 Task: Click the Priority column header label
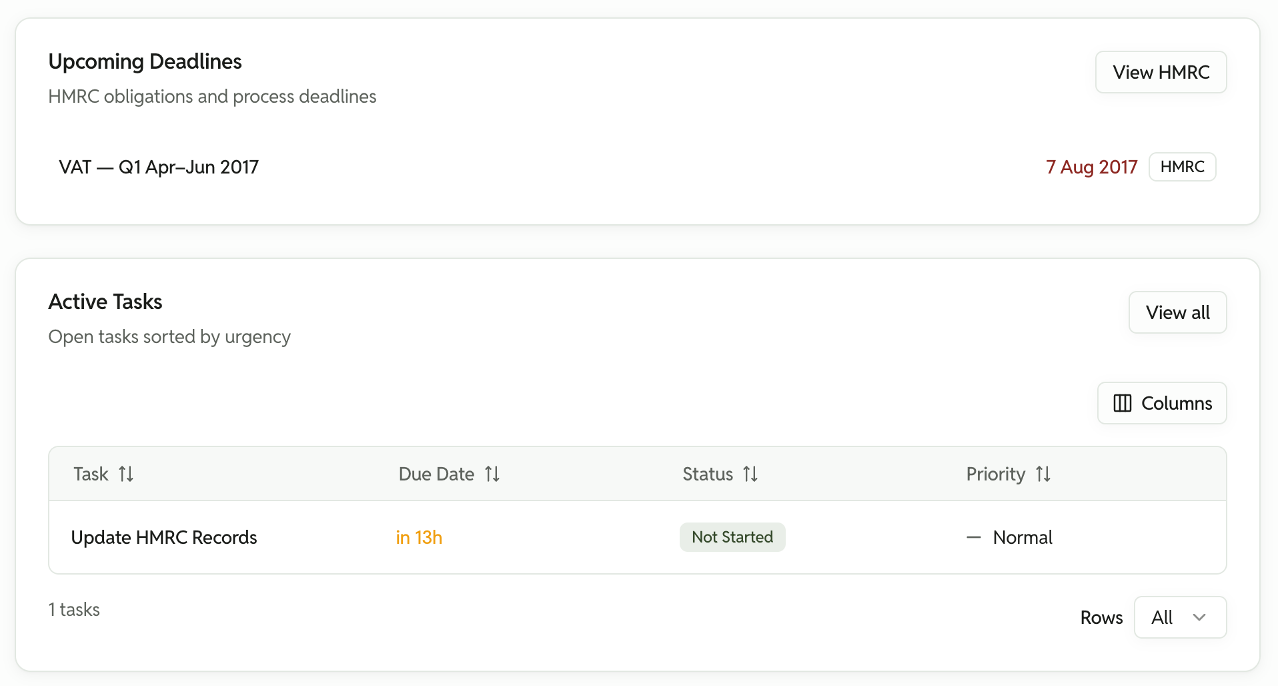point(995,474)
